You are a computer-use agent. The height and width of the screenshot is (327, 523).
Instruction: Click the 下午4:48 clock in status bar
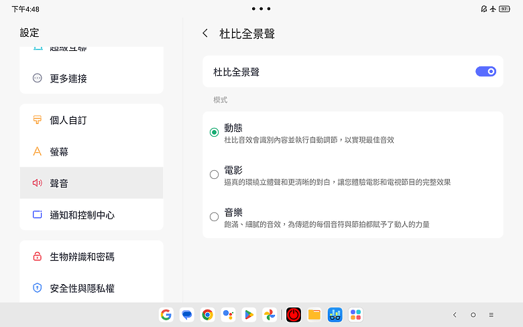coord(25,9)
